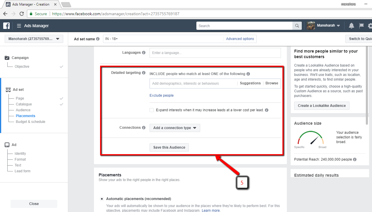Click Create a Lookalike Audience button

pos(322,106)
